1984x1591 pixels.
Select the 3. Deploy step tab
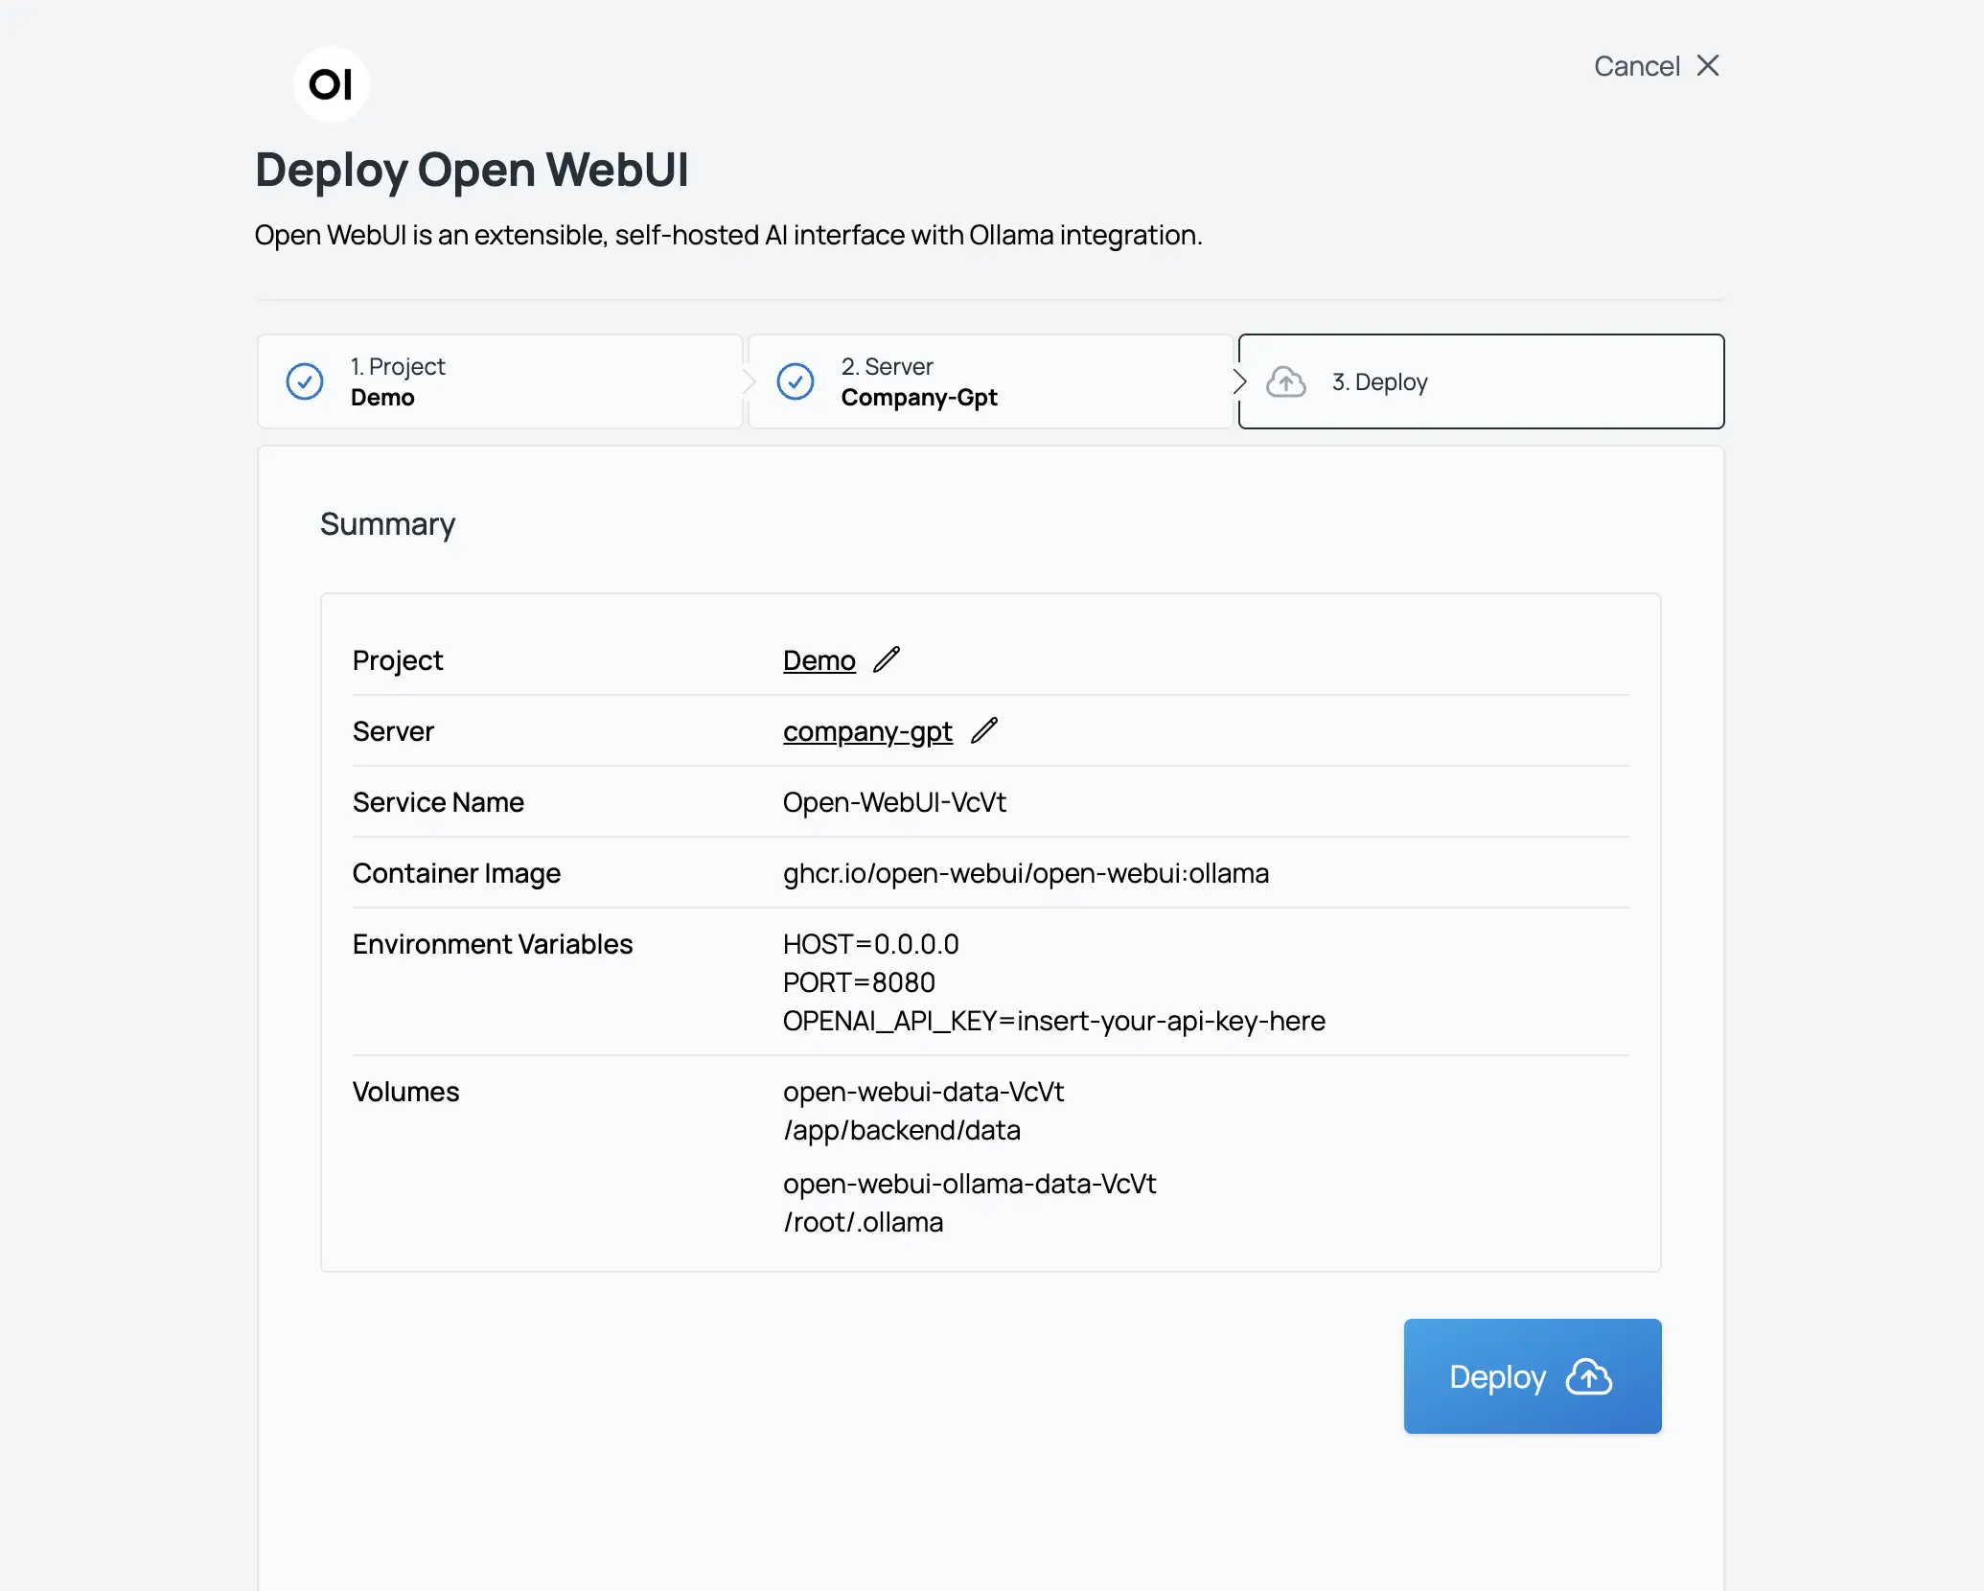pos(1482,381)
